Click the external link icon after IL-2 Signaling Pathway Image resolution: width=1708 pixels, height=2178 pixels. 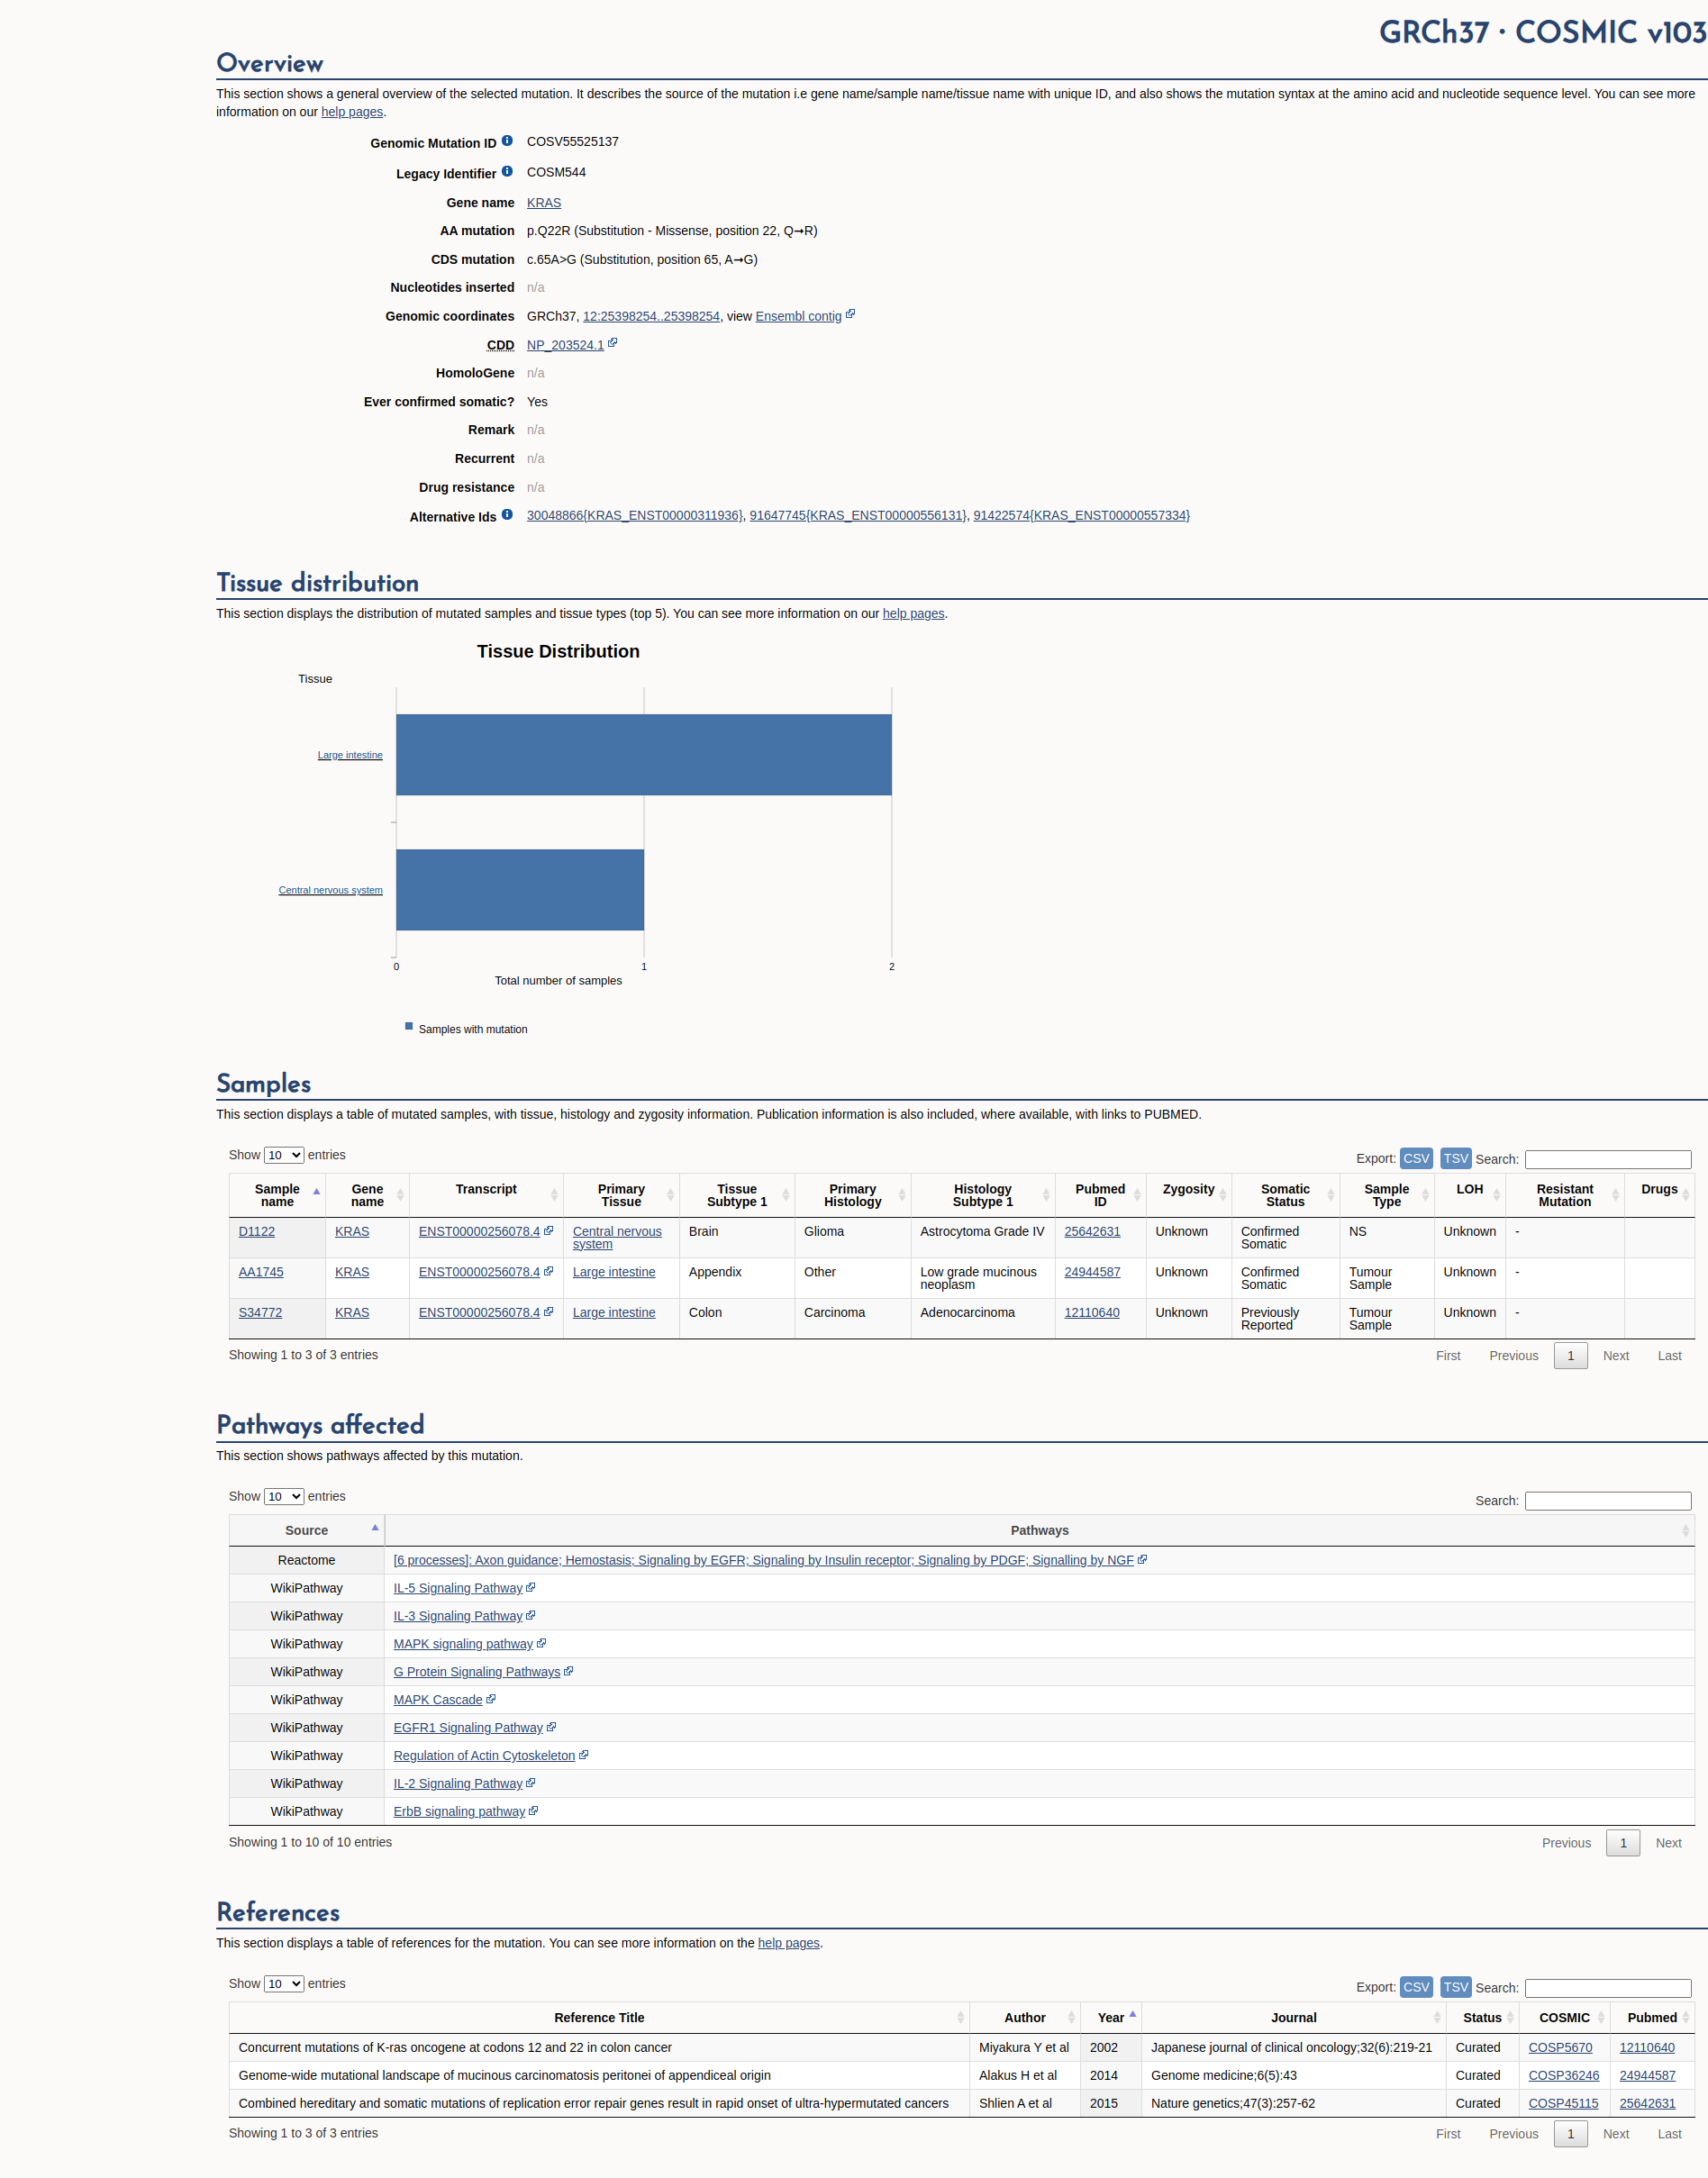531,1783
